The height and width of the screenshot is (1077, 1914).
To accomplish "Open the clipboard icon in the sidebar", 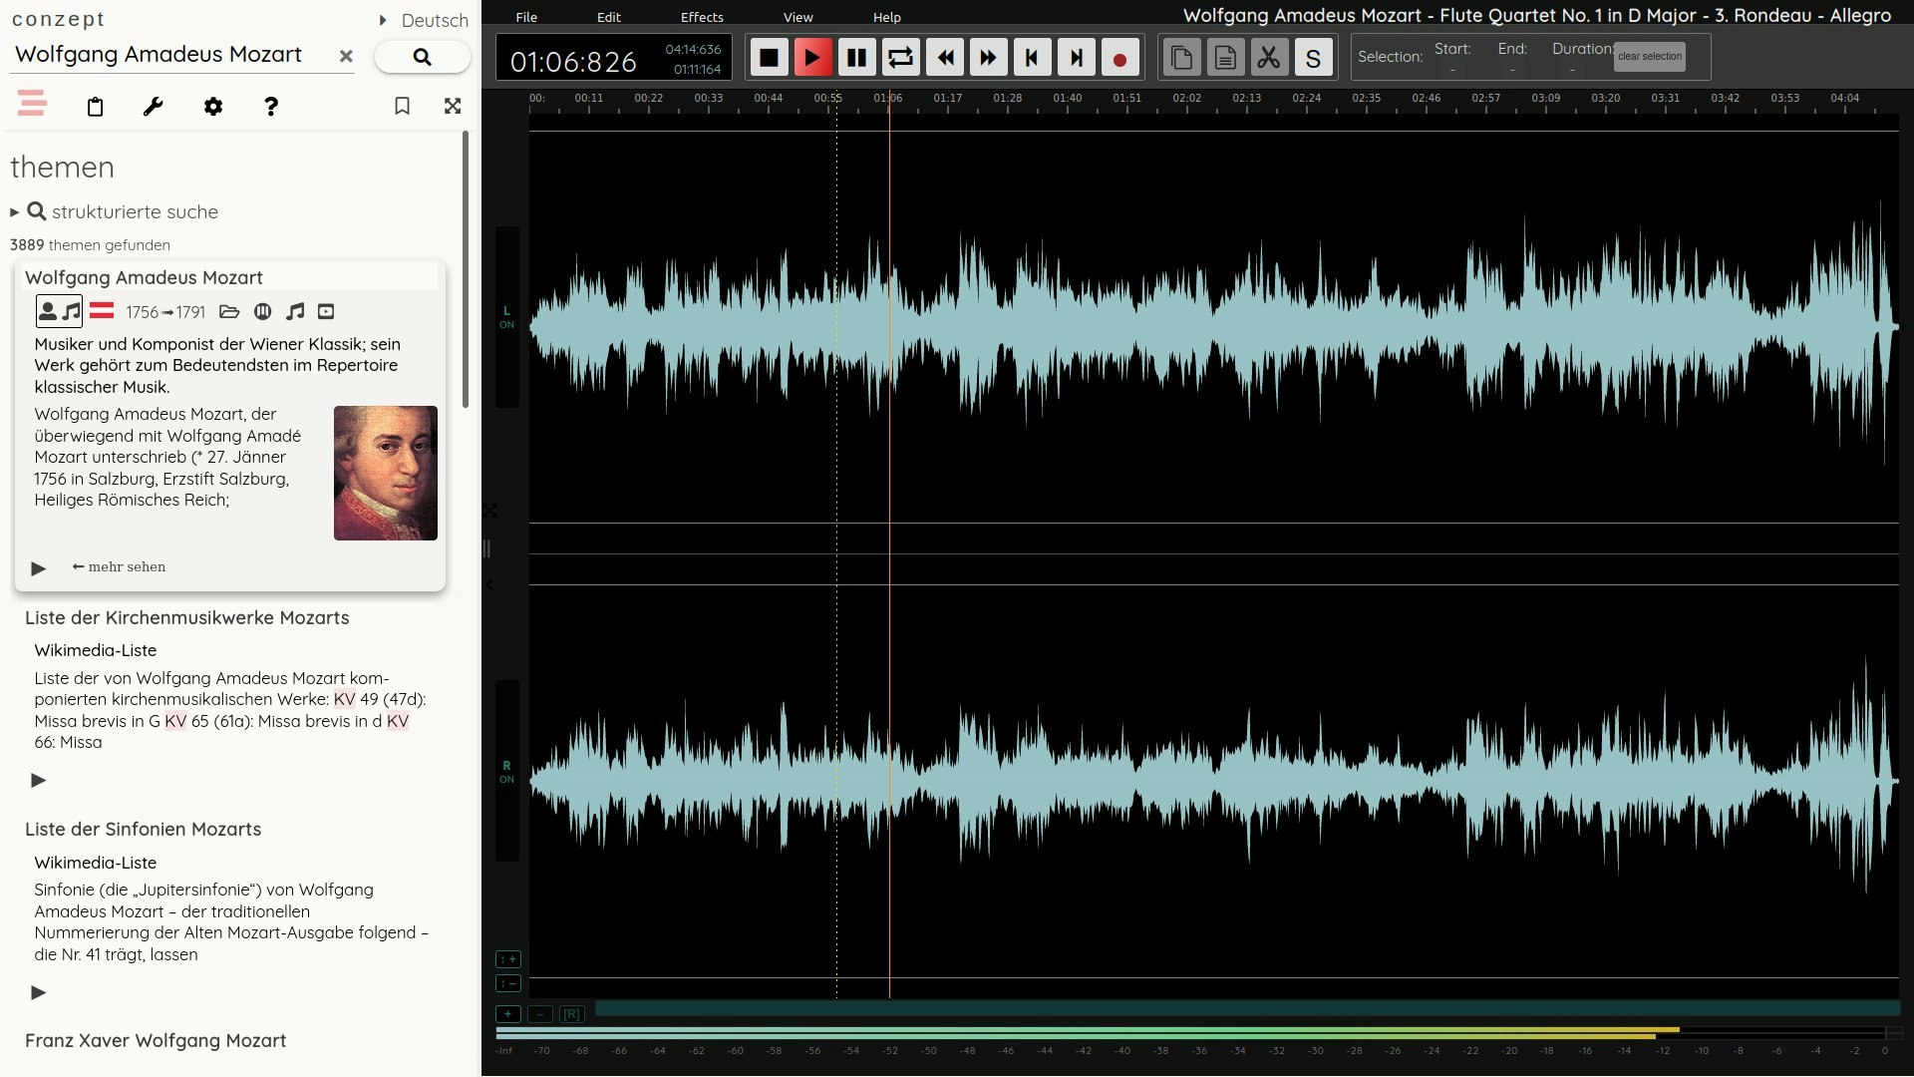I will click(x=95, y=107).
